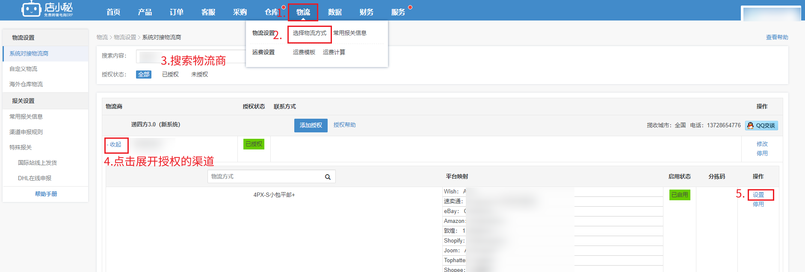Click the Joom platform mapping row
Screen dimensions: 805x272
point(553,251)
